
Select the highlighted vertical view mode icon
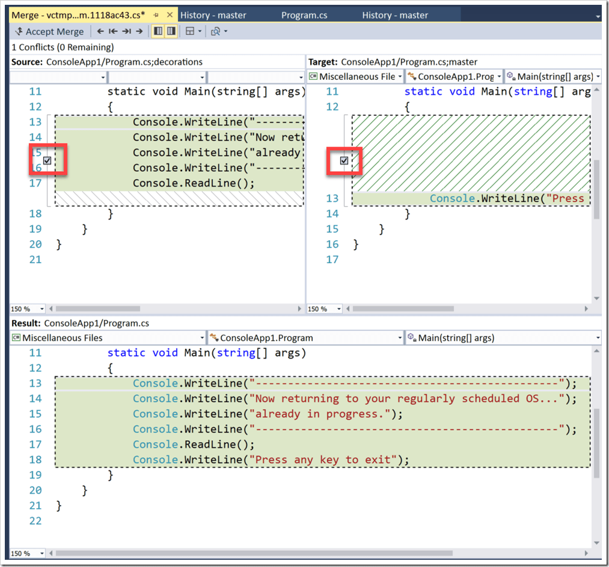[171, 31]
